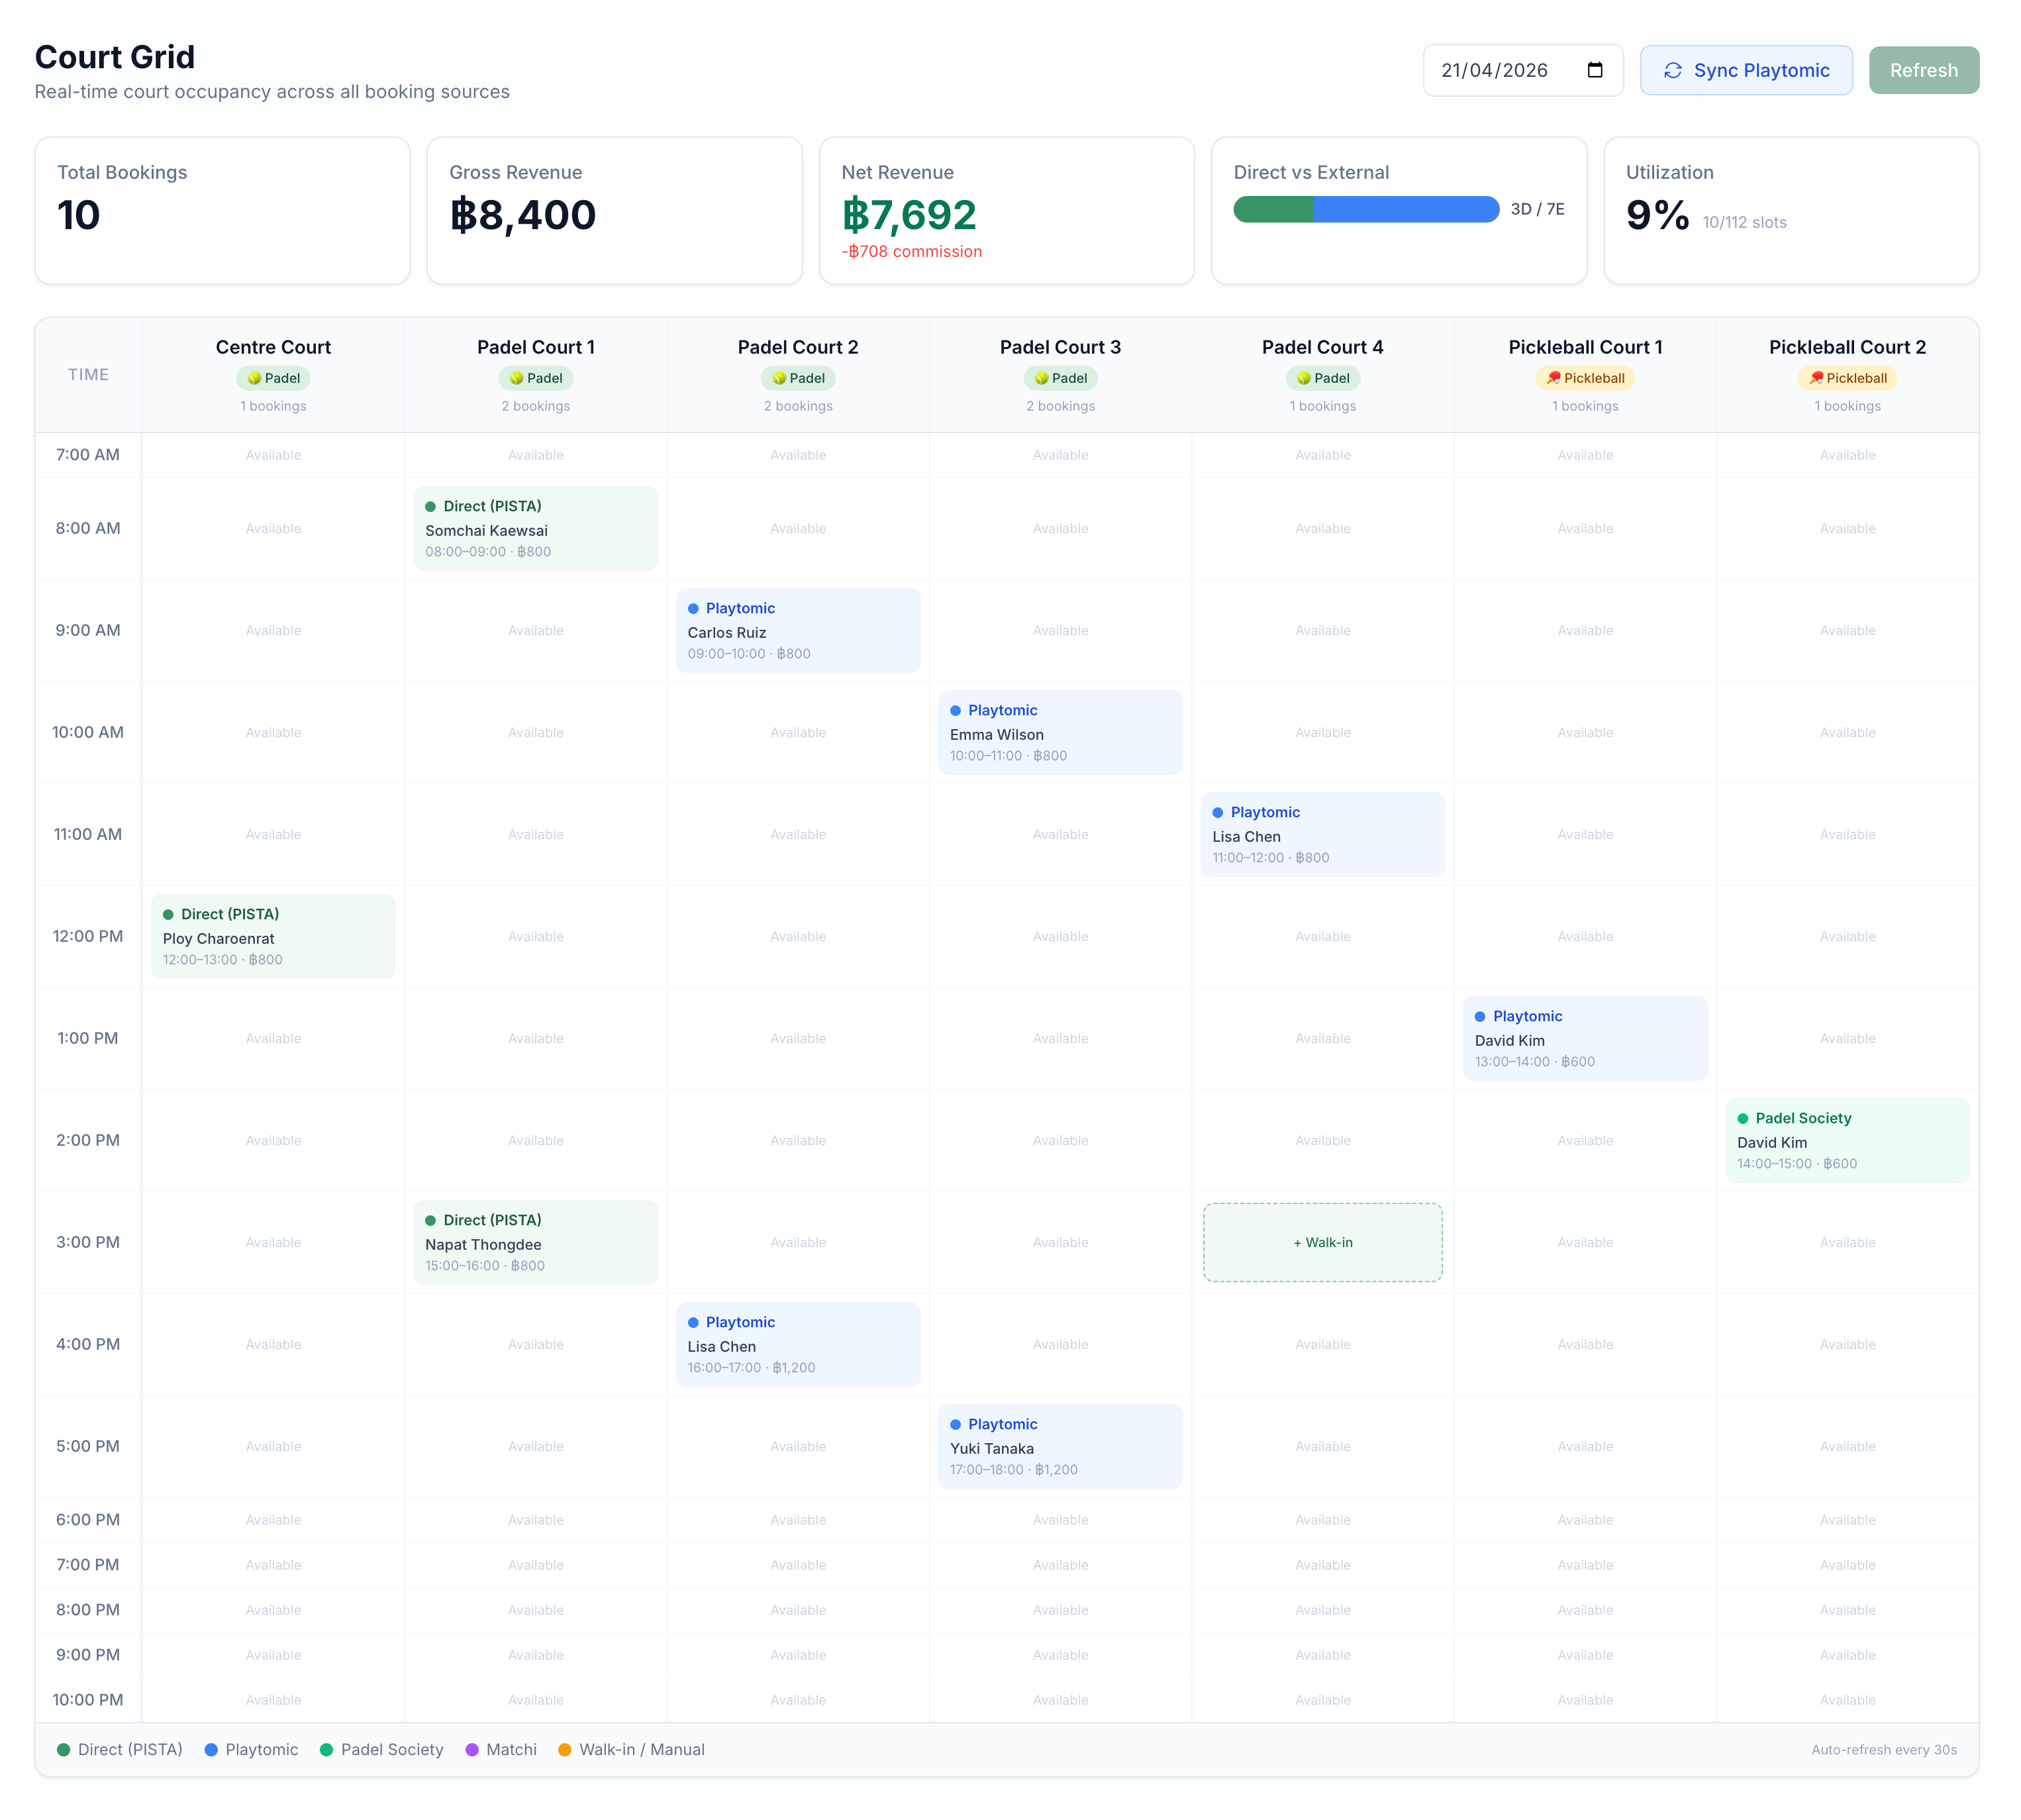2021x1820 pixels.
Task: Click the Pickleball paddle badge under Pickleball Court 1
Action: [1584, 378]
